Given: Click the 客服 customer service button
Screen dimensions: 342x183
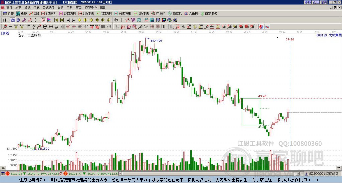Looking at the screenshot, I should 308,2.
